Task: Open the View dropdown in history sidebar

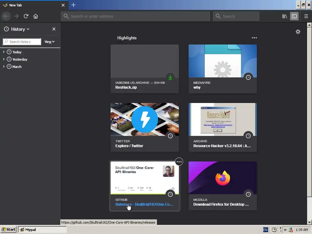Action: (49, 42)
